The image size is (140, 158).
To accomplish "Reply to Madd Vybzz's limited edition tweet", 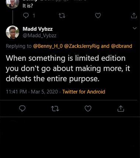I will [22, 109].
